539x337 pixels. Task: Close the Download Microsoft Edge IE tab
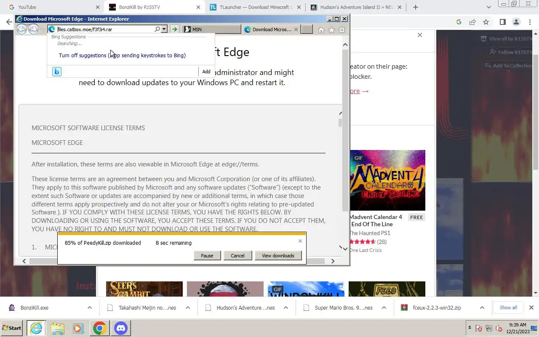296,29
